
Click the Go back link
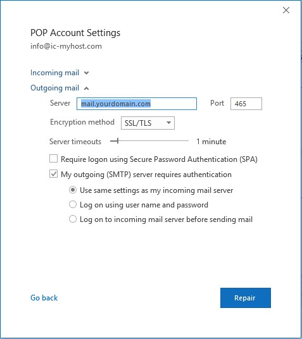[44, 298]
